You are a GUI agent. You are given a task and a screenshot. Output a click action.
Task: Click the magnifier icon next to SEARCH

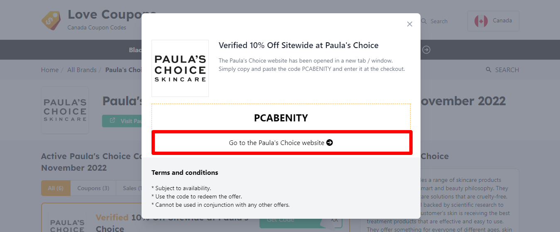pyautogui.click(x=489, y=70)
